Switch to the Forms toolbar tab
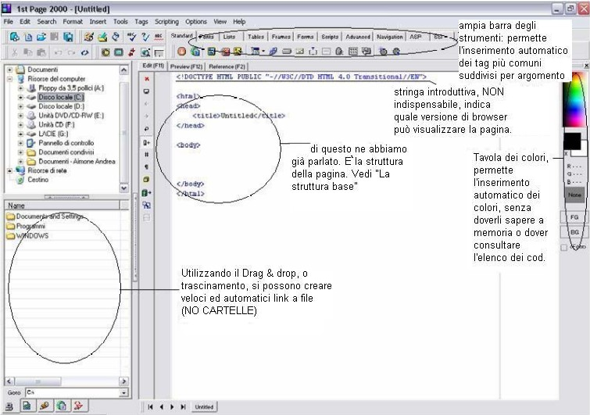The height and width of the screenshot is (415, 590). [306, 37]
